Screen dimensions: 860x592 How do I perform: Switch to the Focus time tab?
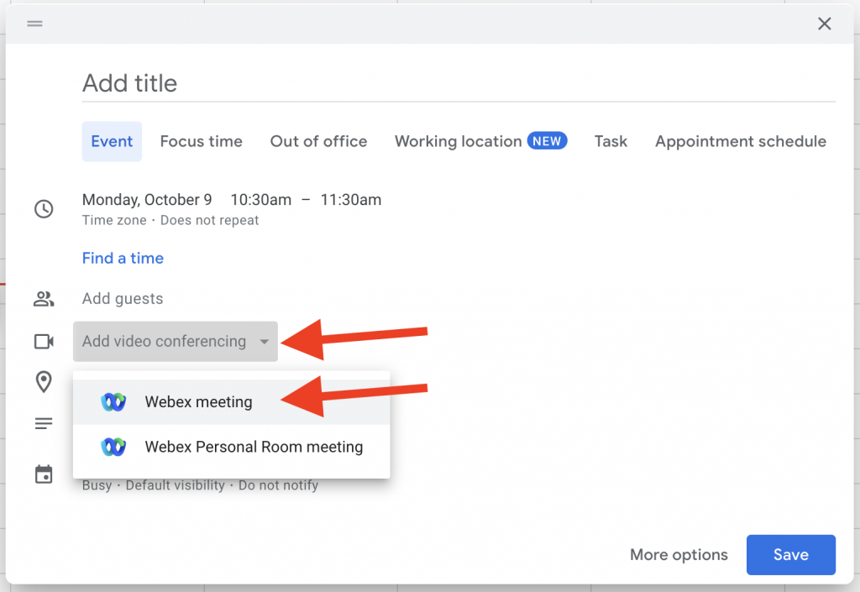pyautogui.click(x=202, y=141)
